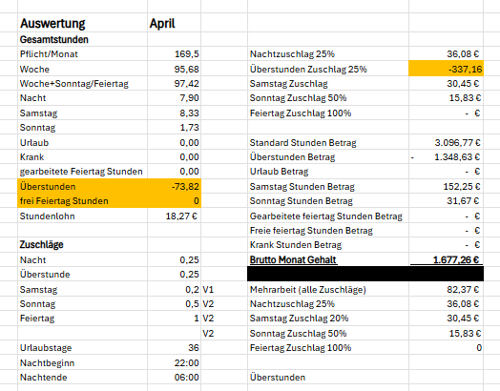Select the 'Mehrarbeit (alle Zuschläge)' label
Image resolution: width=500 pixels, height=391 pixels.
(307, 289)
